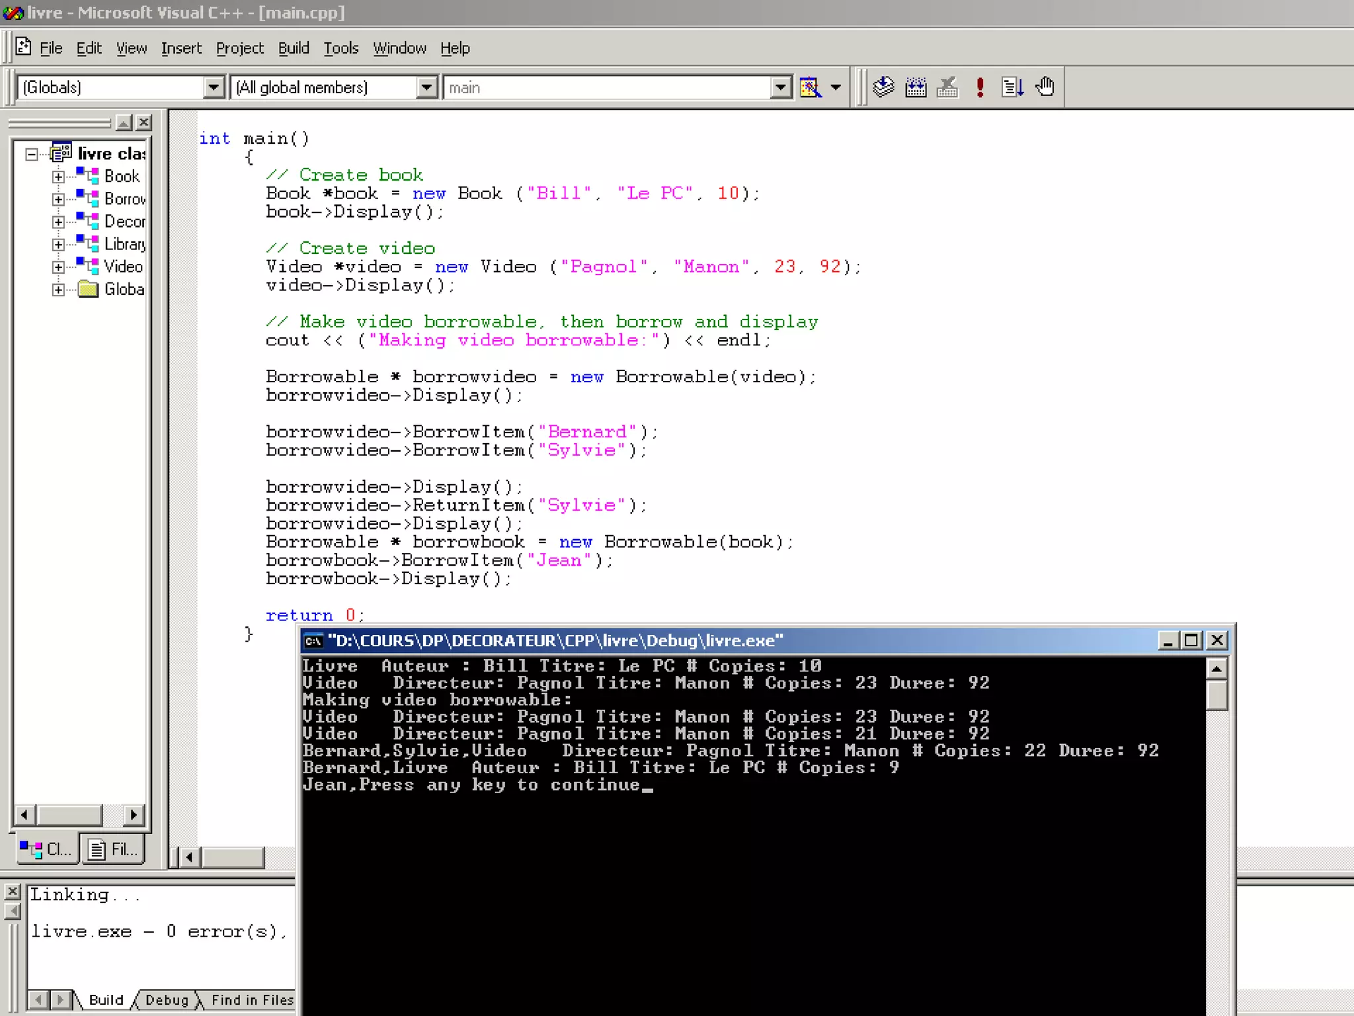Screen dimensions: 1354x1016
Task: Expand the Video class node
Action: pos(58,267)
